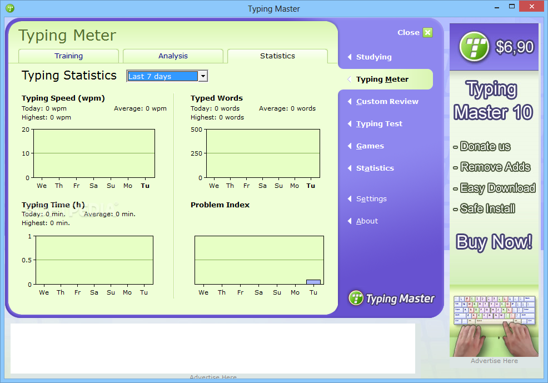
Task: Click the arrow icon beside Custom Review
Action: 350,101
